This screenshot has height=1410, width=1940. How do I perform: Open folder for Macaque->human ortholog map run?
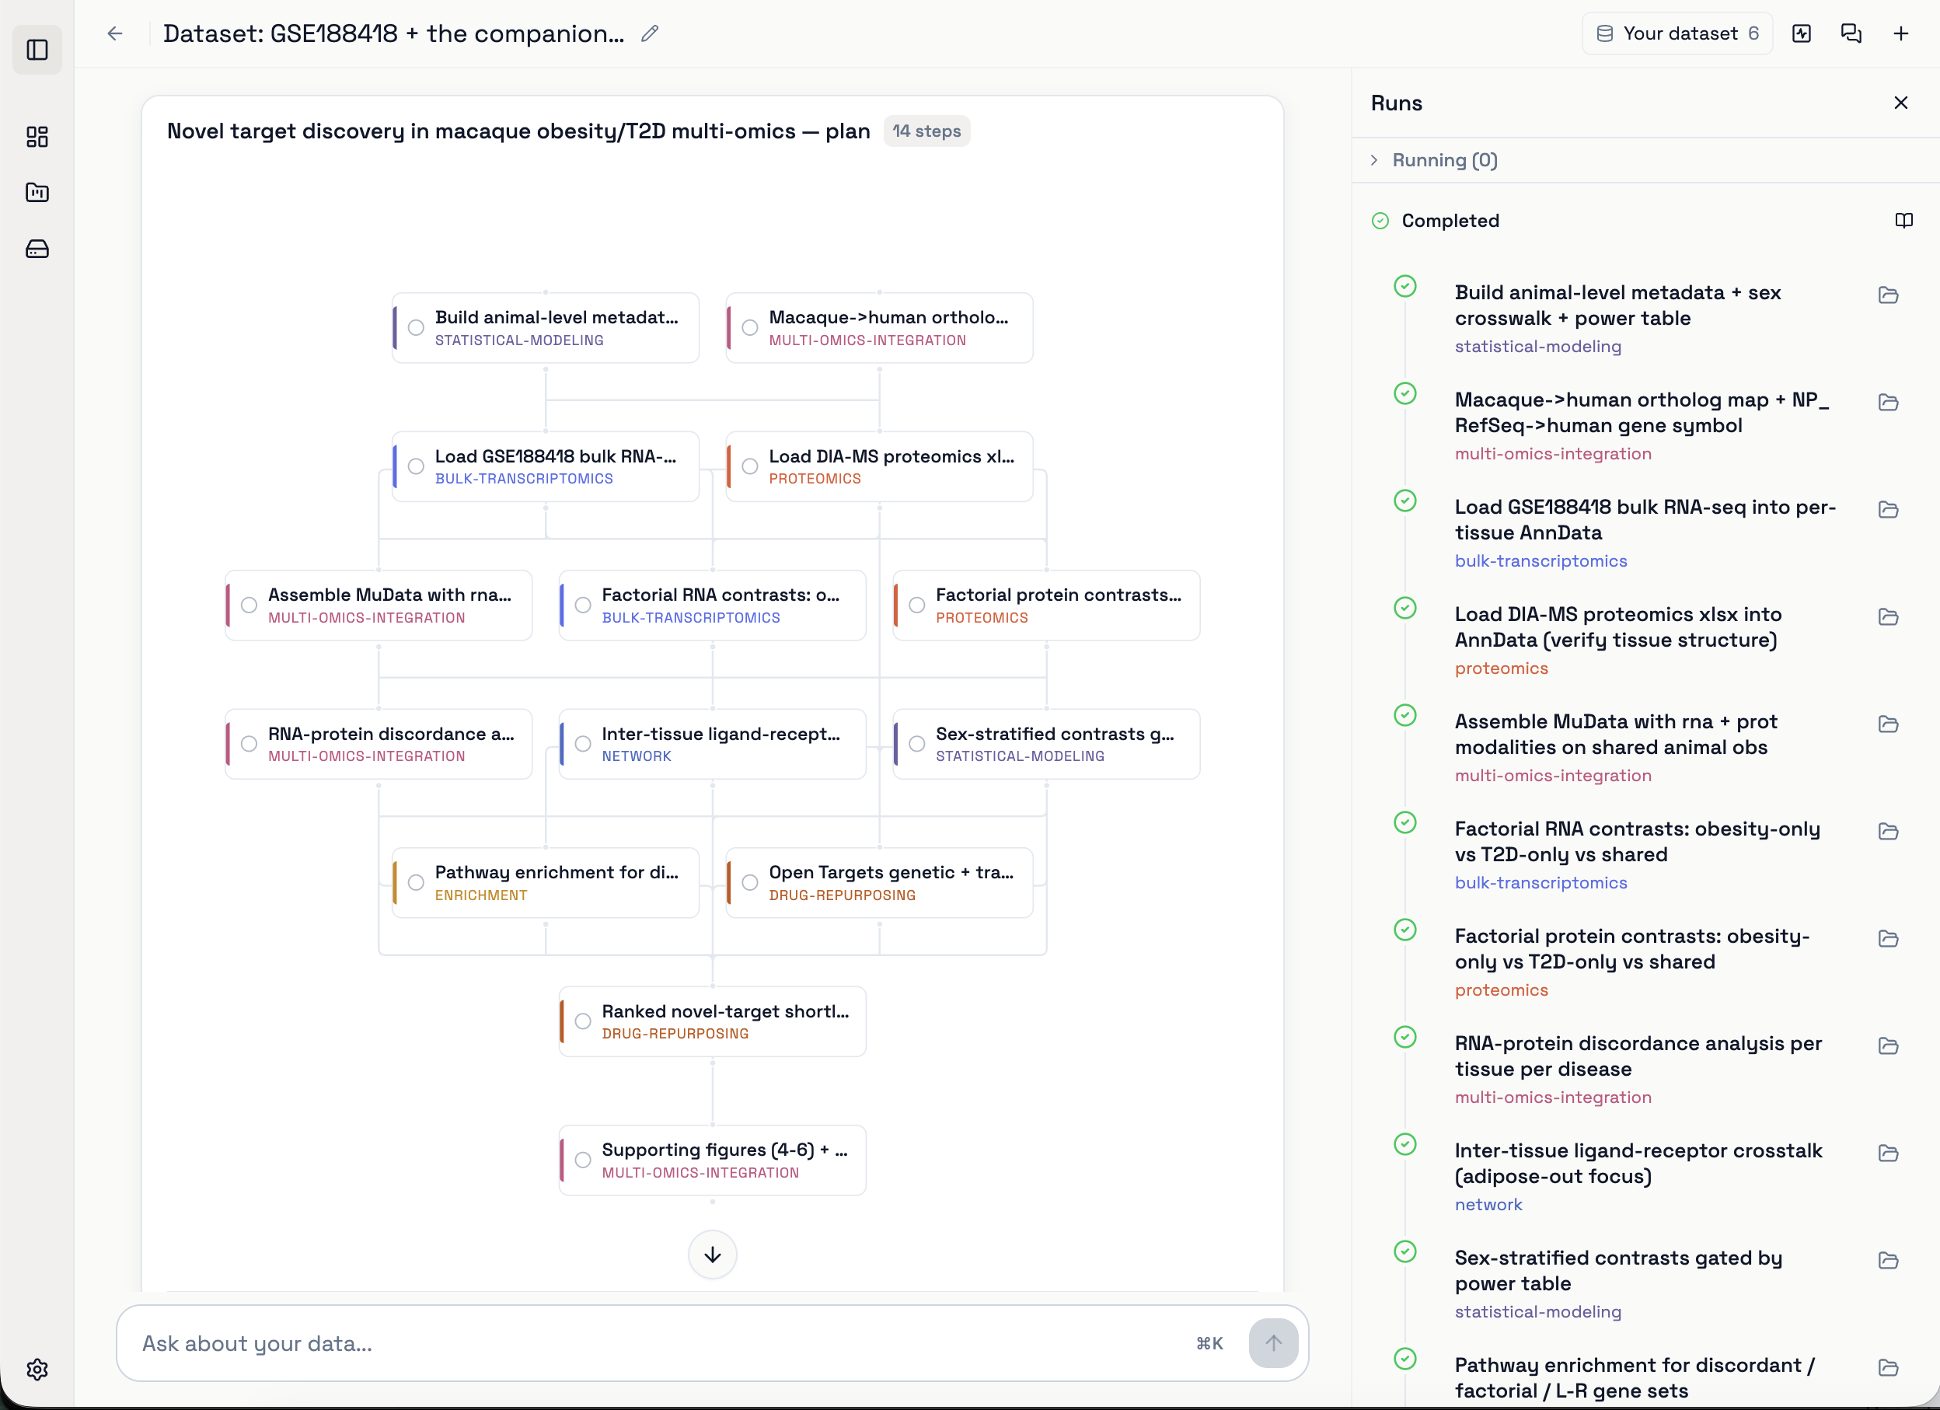tap(1889, 402)
